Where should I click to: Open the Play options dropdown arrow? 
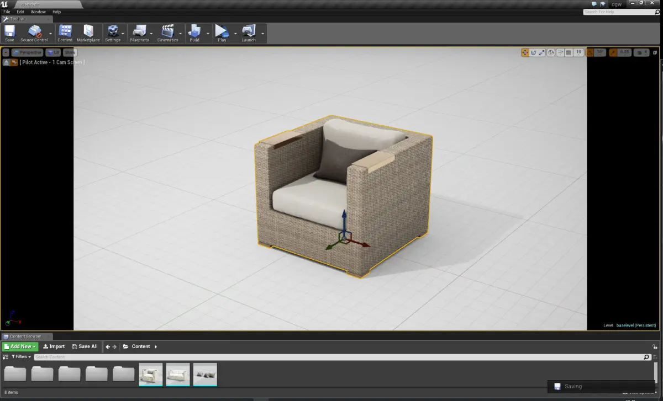[x=235, y=34]
